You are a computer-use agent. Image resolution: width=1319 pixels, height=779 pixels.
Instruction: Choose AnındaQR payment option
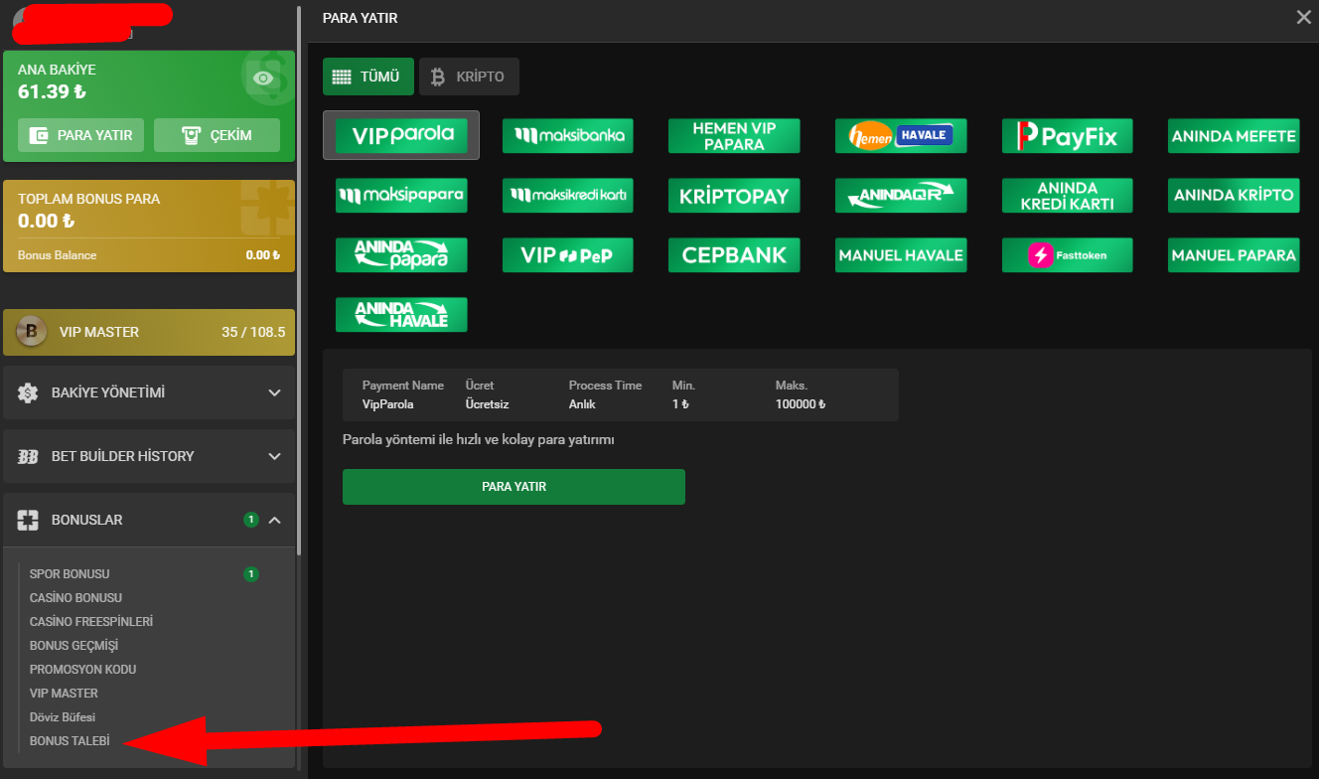point(901,196)
